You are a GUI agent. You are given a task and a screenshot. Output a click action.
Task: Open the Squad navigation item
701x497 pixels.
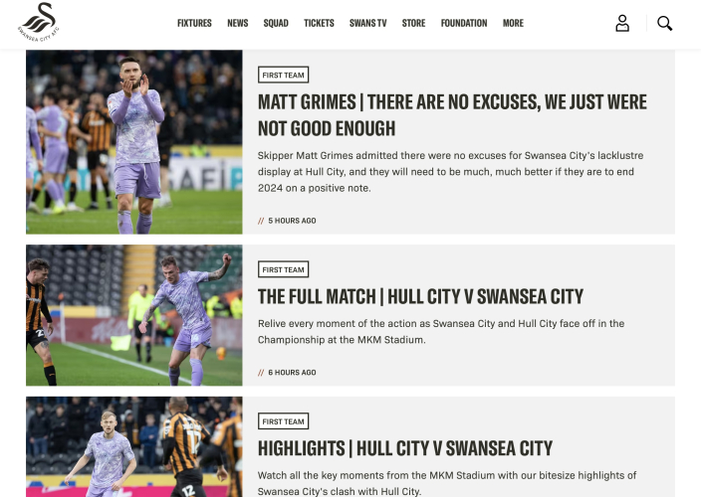pyautogui.click(x=276, y=23)
